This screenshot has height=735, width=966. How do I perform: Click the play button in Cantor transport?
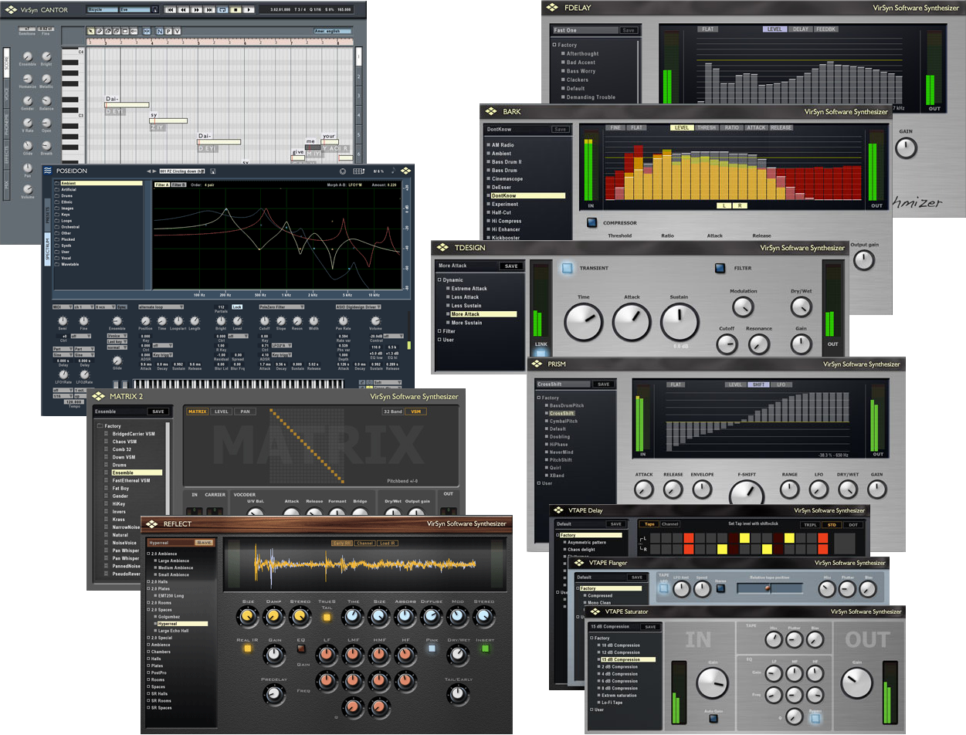click(x=249, y=10)
